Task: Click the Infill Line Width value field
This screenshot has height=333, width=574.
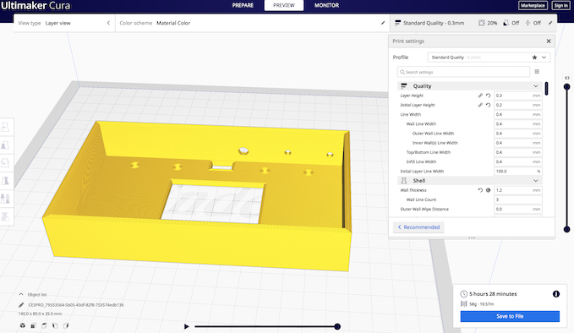Action: (x=517, y=161)
